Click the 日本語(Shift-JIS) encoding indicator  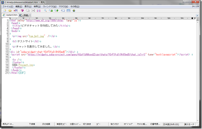pos(173,124)
